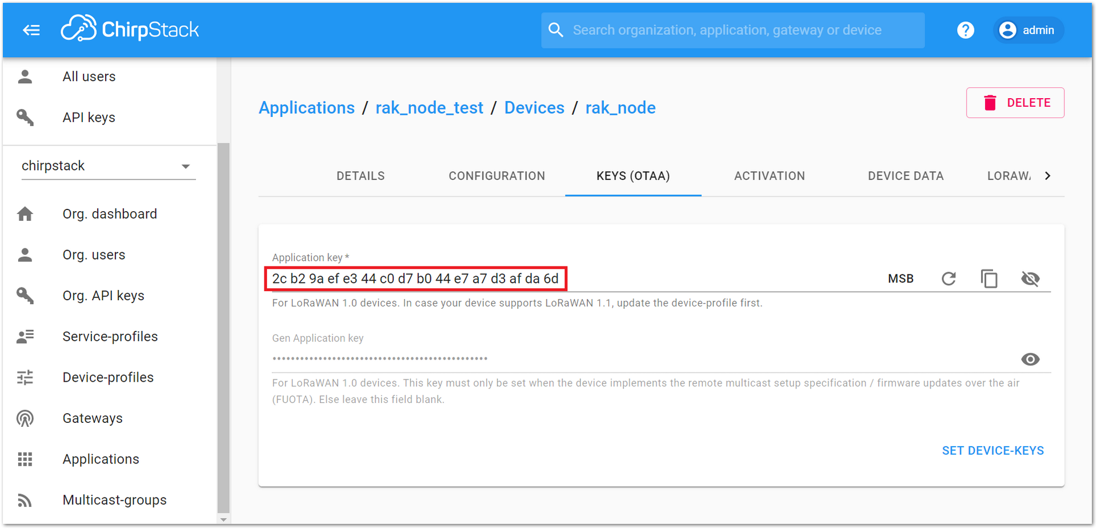Screen dimensions: 1097x529
Task: Open All users menu item
Action: point(110,76)
